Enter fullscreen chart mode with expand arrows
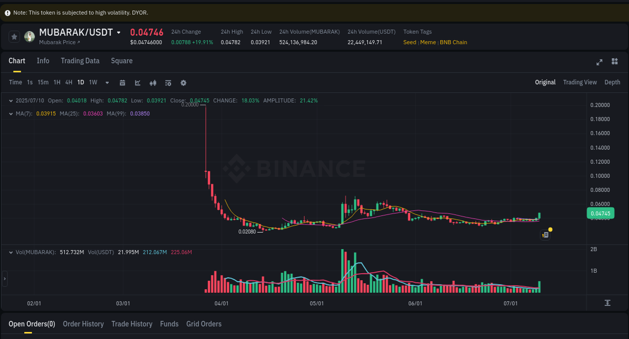The image size is (629, 339). click(x=599, y=62)
